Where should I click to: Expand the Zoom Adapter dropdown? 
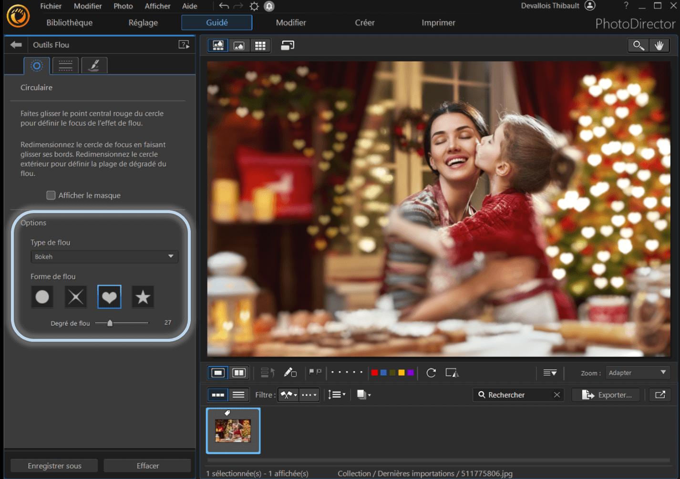[x=637, y=373]
